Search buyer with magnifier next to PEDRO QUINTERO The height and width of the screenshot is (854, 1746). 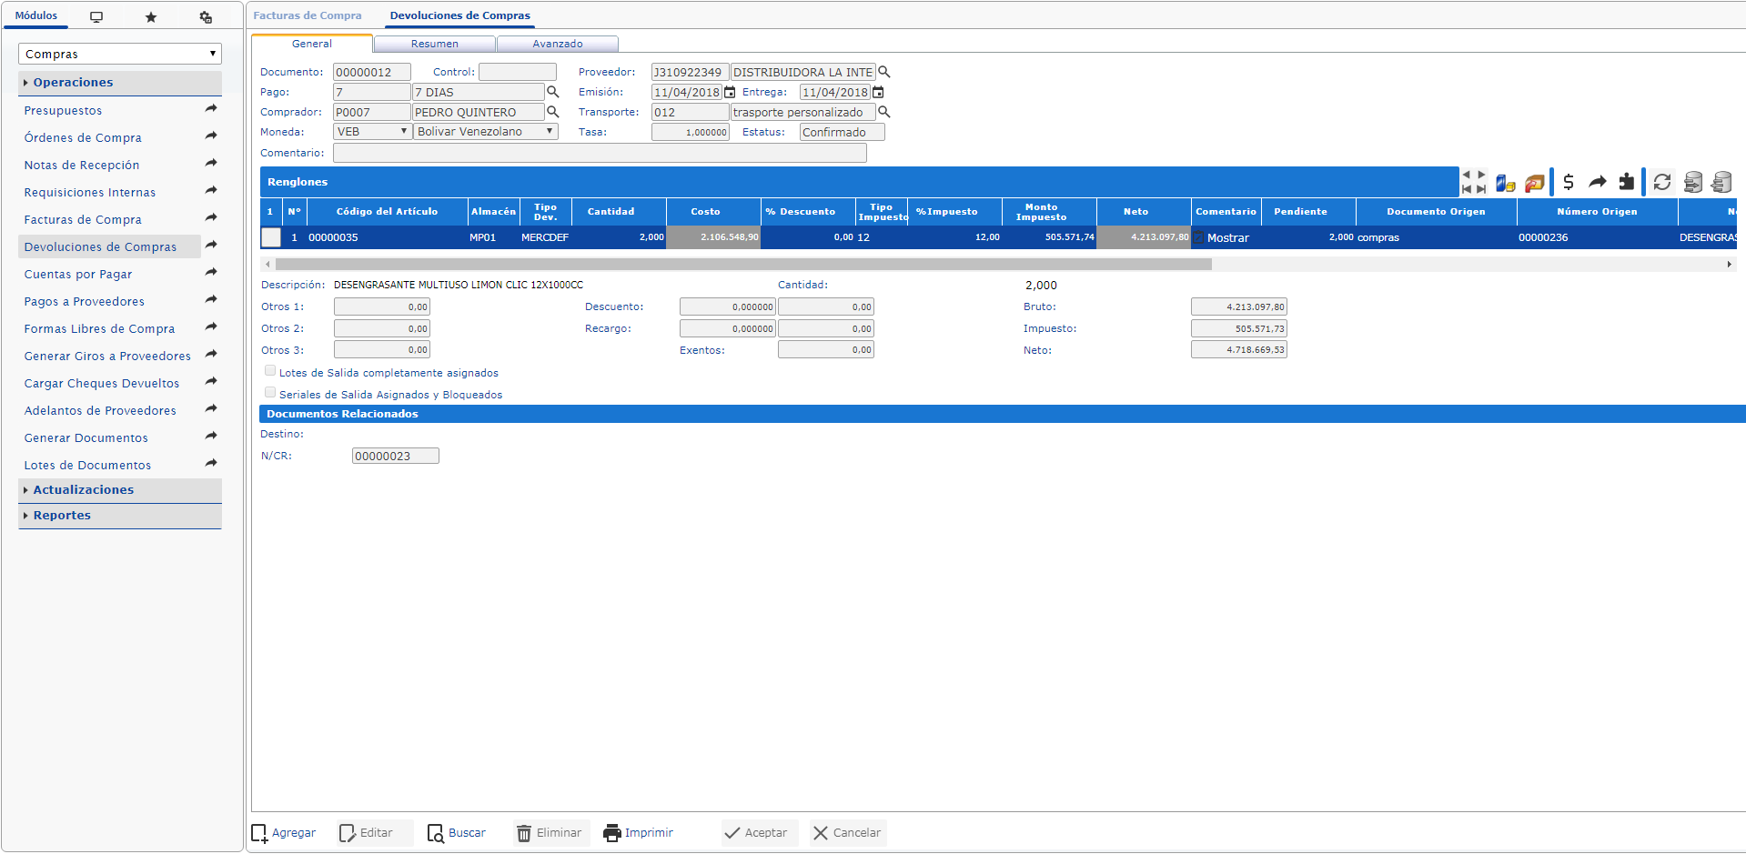[552, 112]
